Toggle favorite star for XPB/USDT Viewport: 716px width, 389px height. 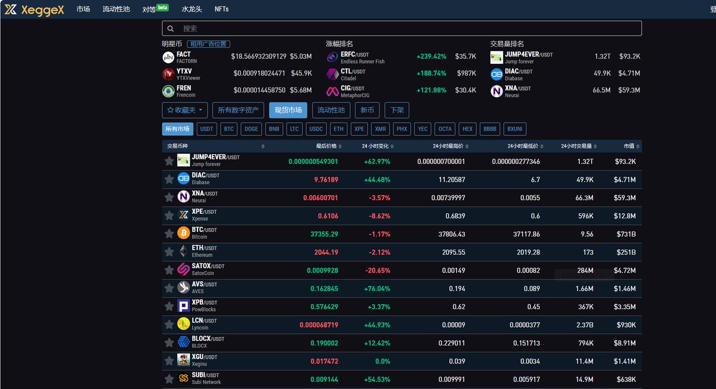[169, 306]
